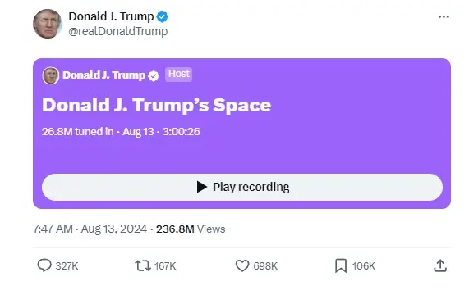The width and height of the screenshot is (469, 304).
Task: Click the Donald J. Trump display name
Action: (111, 16)
